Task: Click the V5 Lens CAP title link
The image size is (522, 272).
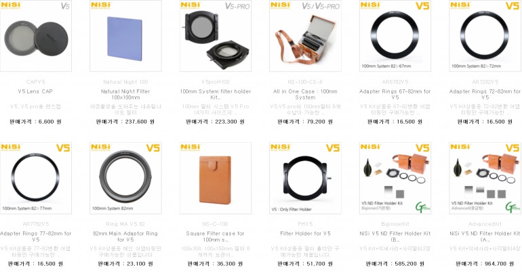Action: tap(35, 91)
